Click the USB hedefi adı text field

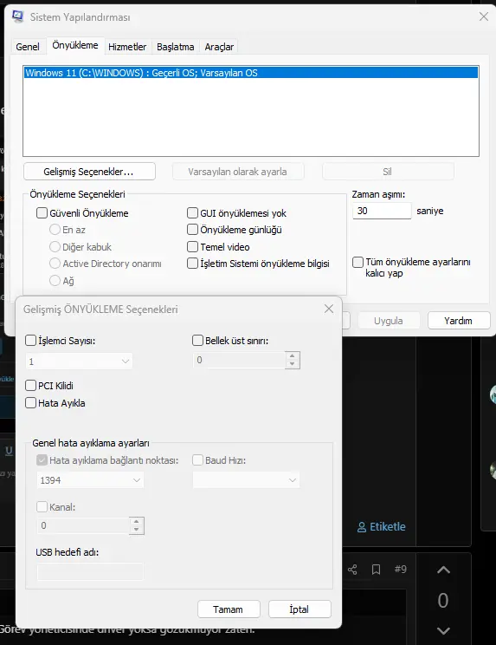pyautogui.click(x=90, y=571)
